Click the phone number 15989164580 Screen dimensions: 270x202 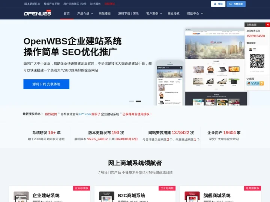coord(255,36)
